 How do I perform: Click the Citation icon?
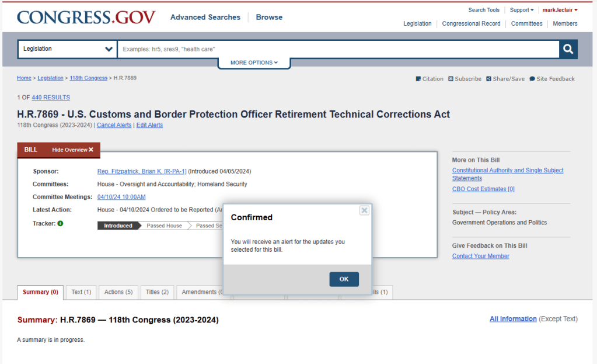(x=418, y=79)
